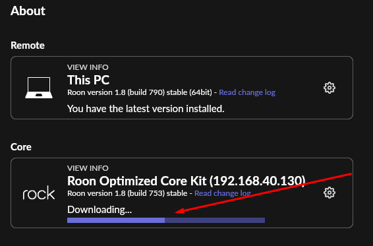
Task: Click the red arrow annotation tip
Action: tap(176, 212)
